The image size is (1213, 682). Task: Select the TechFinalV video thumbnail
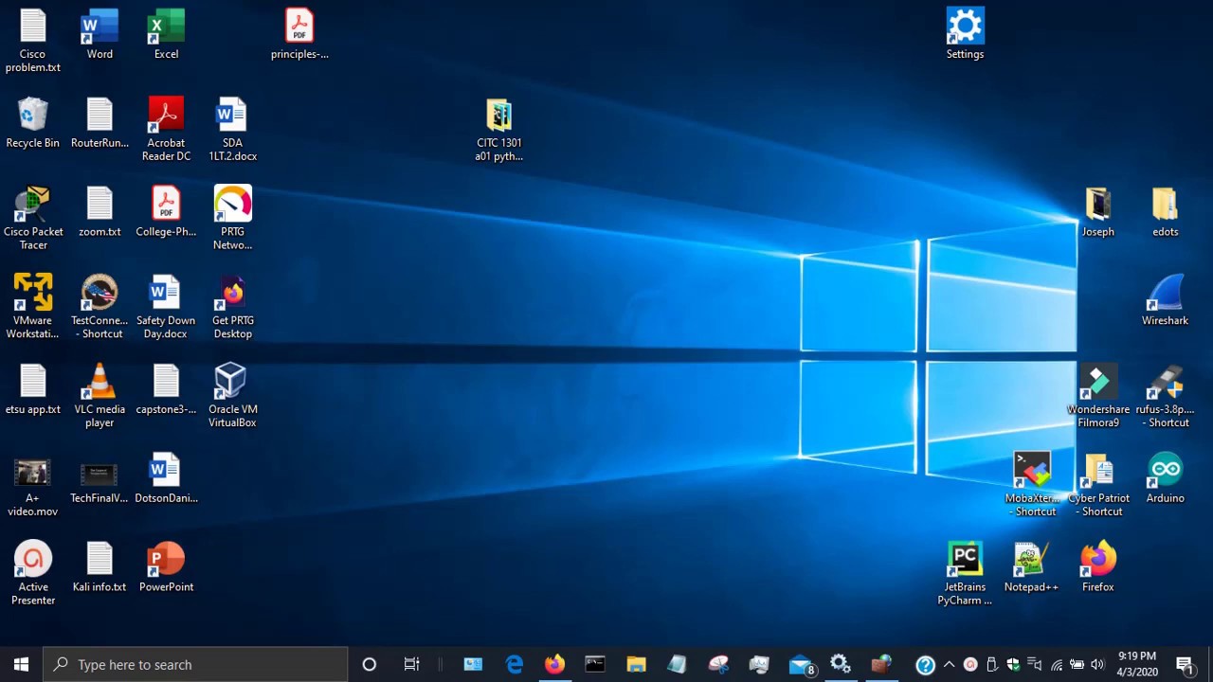click(x=100, y=479)
